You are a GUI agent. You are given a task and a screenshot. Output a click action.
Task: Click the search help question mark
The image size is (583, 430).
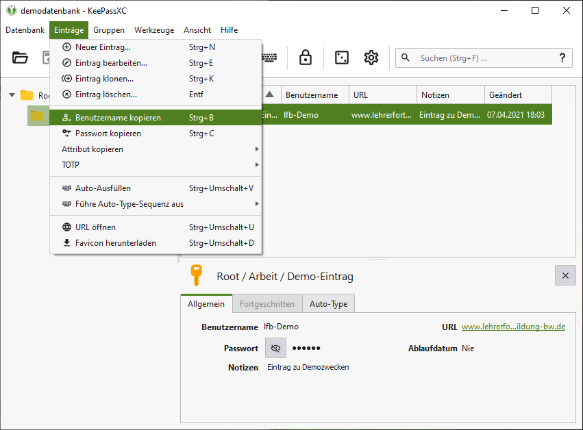(562, 58)
